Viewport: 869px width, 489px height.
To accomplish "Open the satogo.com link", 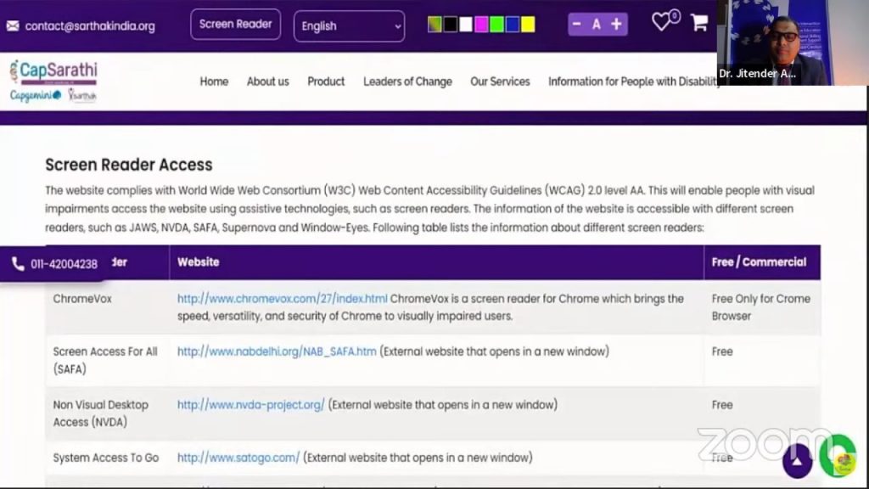I will [238, 458].
